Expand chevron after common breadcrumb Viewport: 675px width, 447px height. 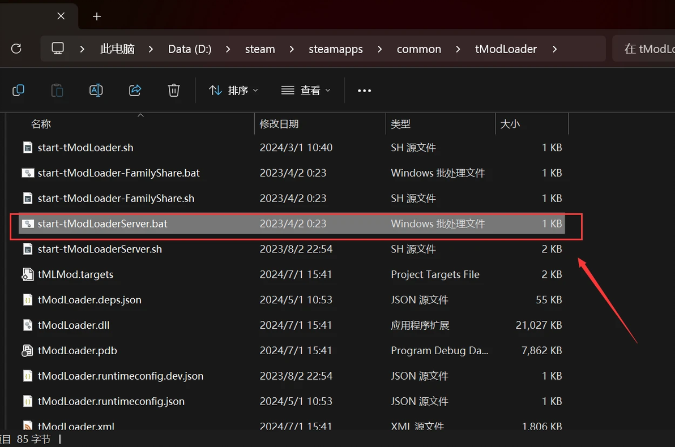click(458, 49)
